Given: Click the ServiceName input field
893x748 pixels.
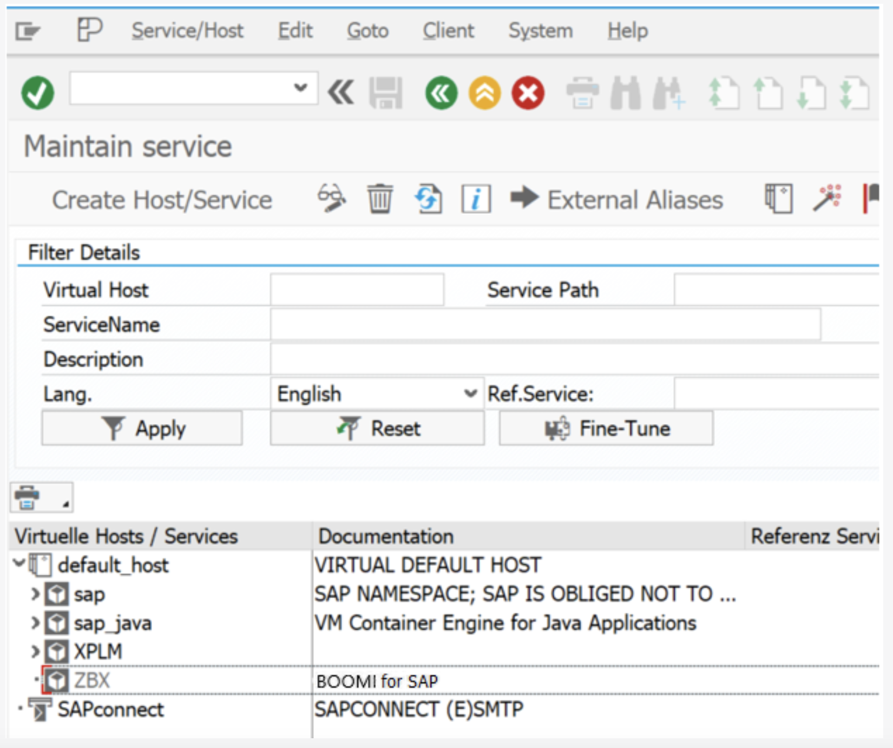Looking at the screenshot, I should click(545, 325).
